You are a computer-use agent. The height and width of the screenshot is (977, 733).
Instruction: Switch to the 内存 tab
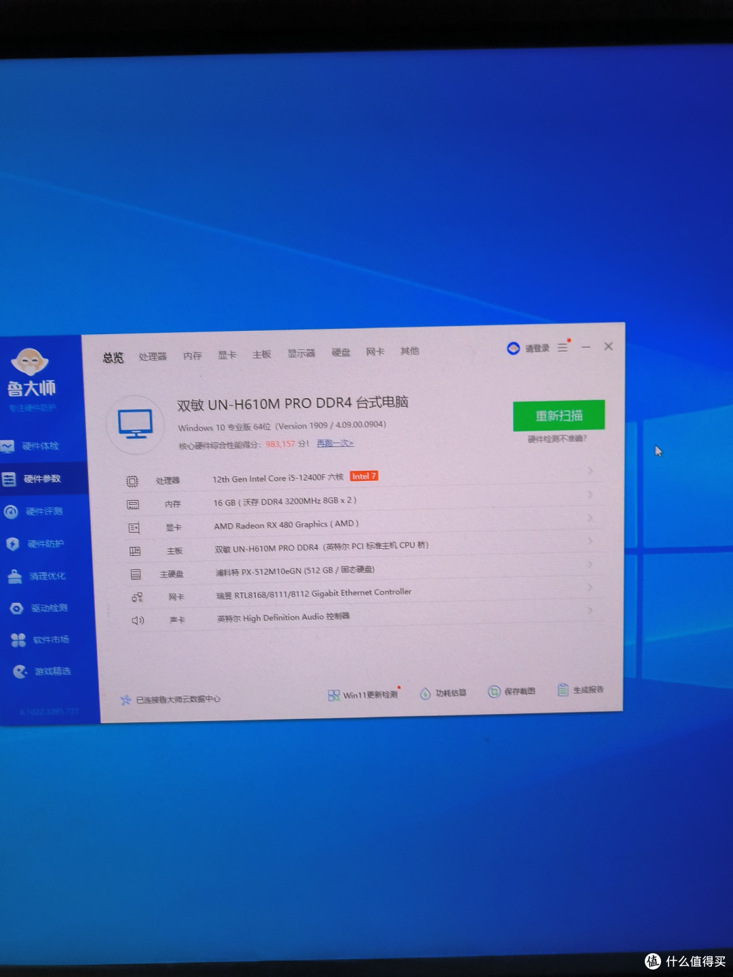[192, 356]
